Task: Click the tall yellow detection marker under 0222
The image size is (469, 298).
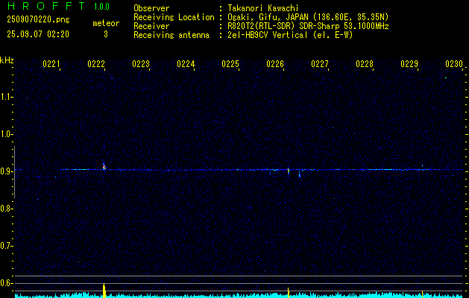Action: (x=104, y=291)
